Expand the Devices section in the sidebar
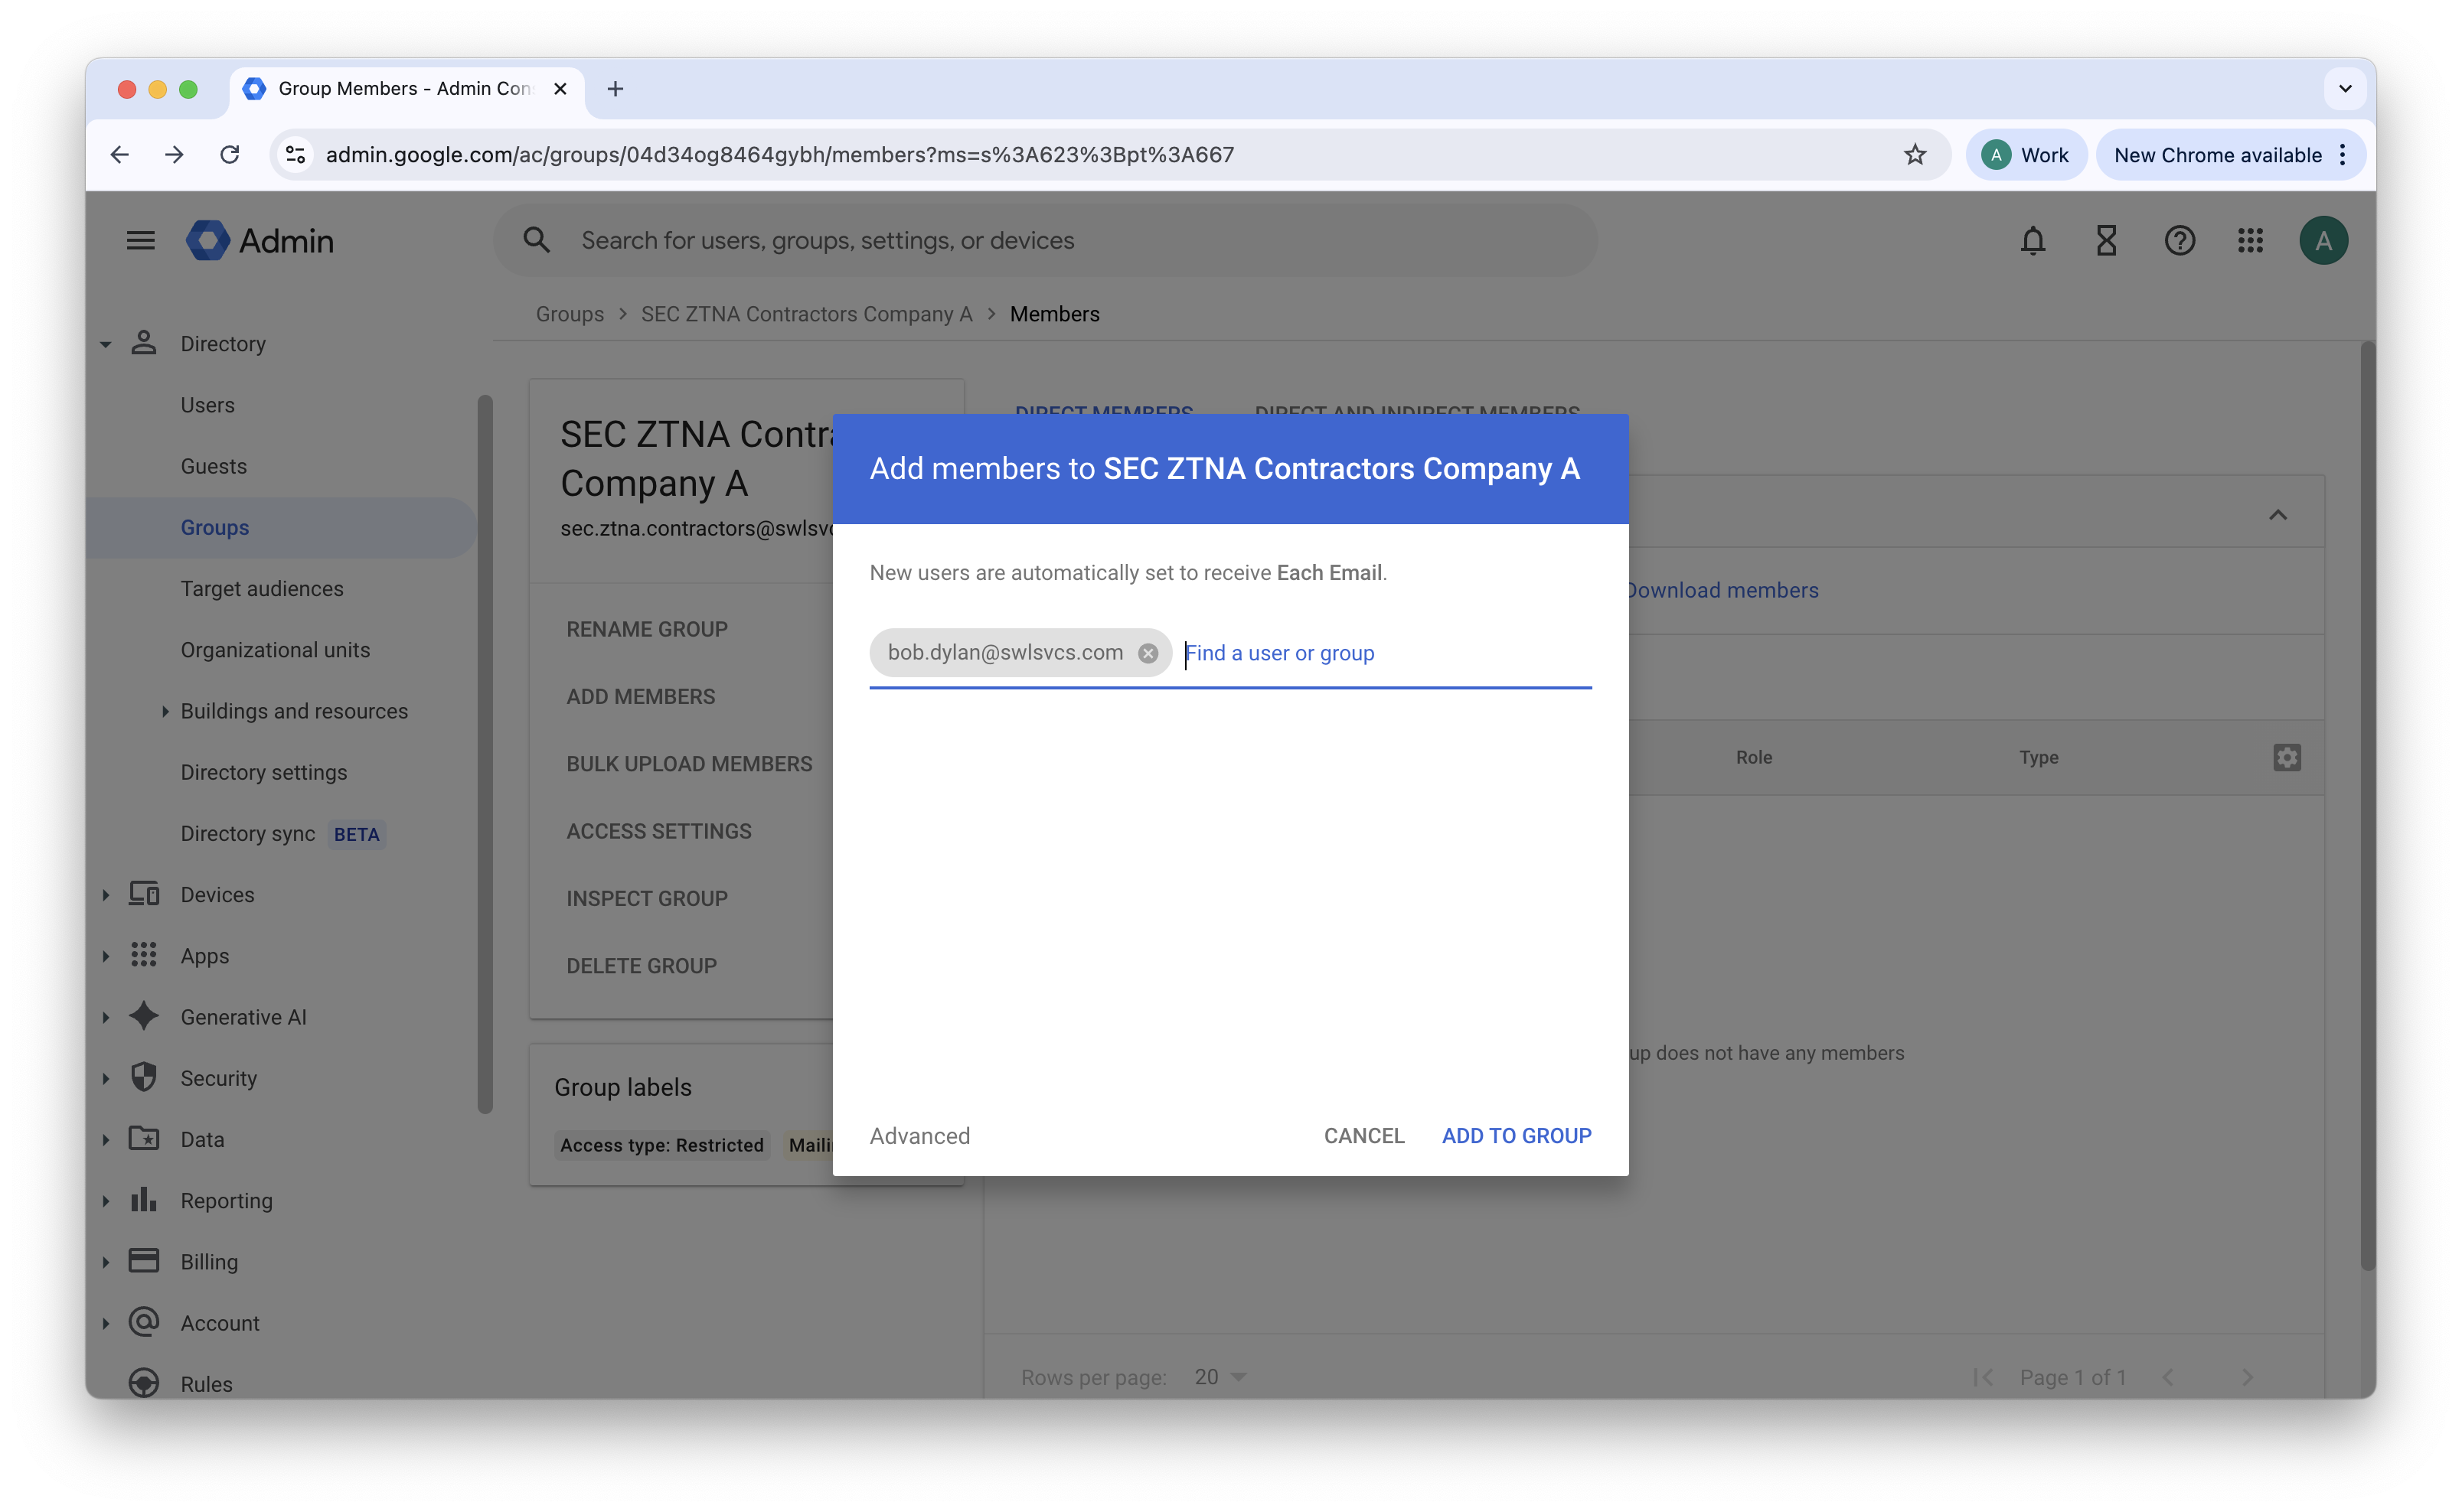Screen dimensions: 2462x1512 [106, 895]
